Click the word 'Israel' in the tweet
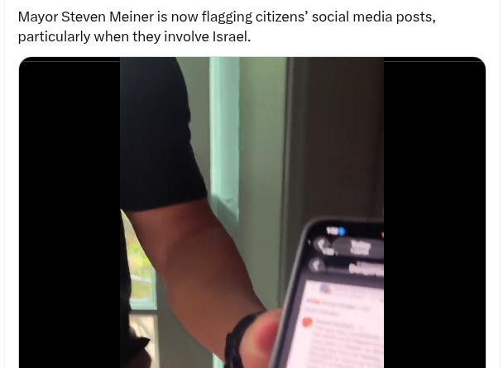This screenshot has width=503, height=368. [x=230, y=37]
